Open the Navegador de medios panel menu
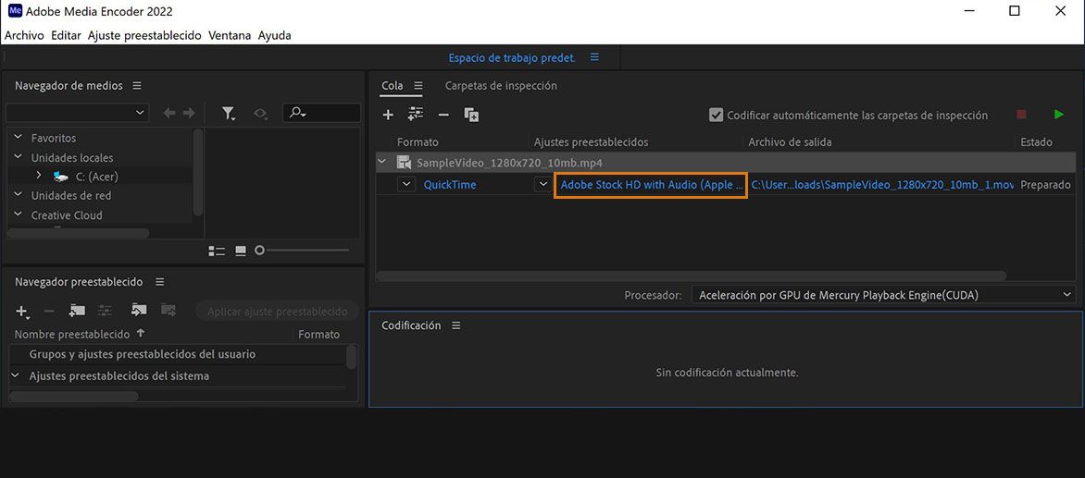 [137, 86]
